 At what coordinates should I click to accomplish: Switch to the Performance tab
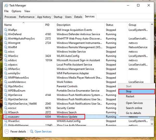pyautogui.click(x=27, y=17)
